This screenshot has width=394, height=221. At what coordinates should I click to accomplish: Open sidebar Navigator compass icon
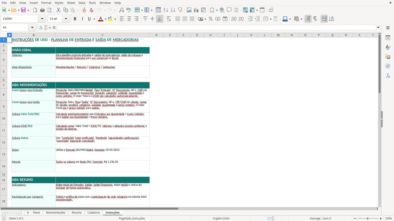click(388, 66)
